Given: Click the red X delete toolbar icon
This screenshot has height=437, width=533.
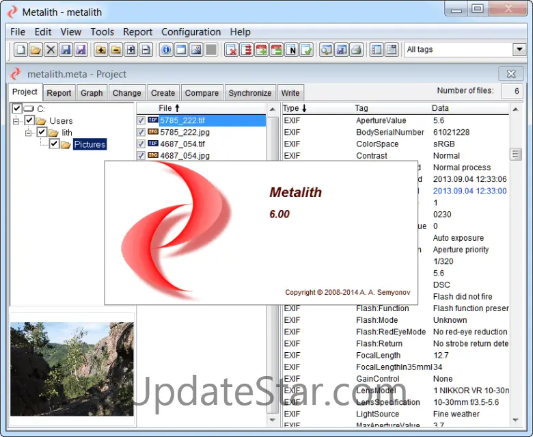Looking at the screenshot, I should [x=232, y=50].
